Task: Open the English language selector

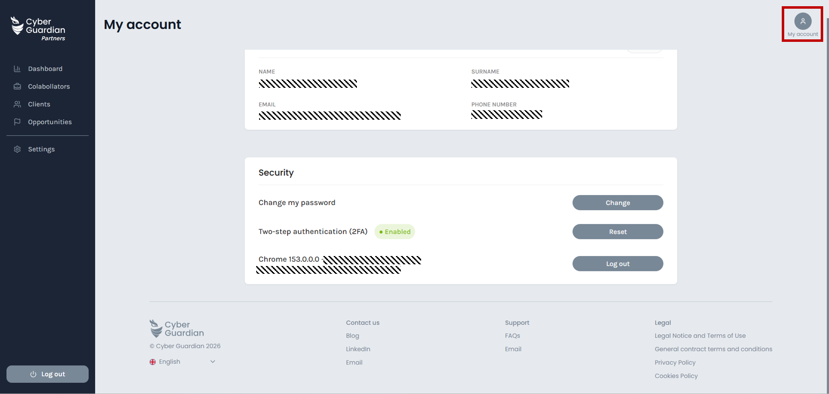Action: pyautogui.click(x=182, y=362)
